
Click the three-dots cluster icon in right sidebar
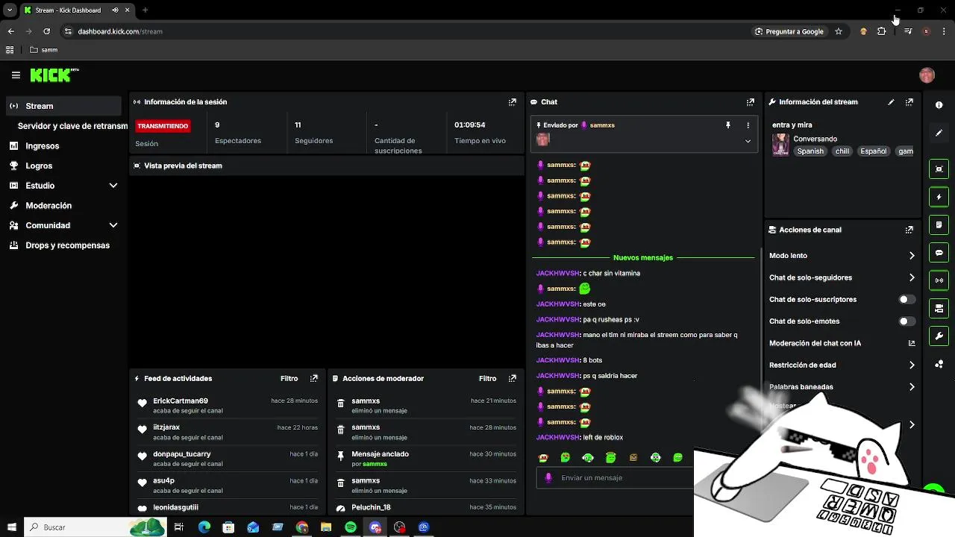939,364
